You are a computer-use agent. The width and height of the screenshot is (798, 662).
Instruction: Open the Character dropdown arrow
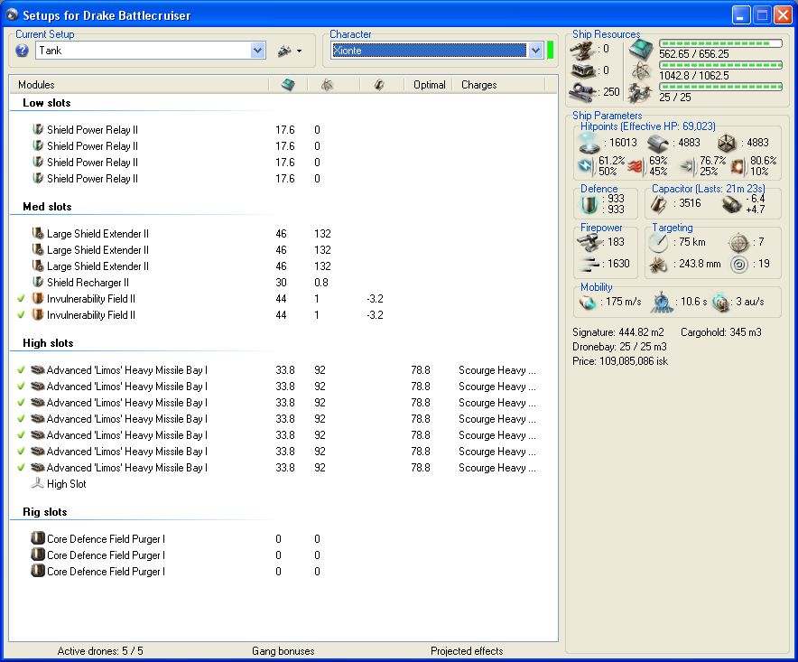click(x=535, y=51)
